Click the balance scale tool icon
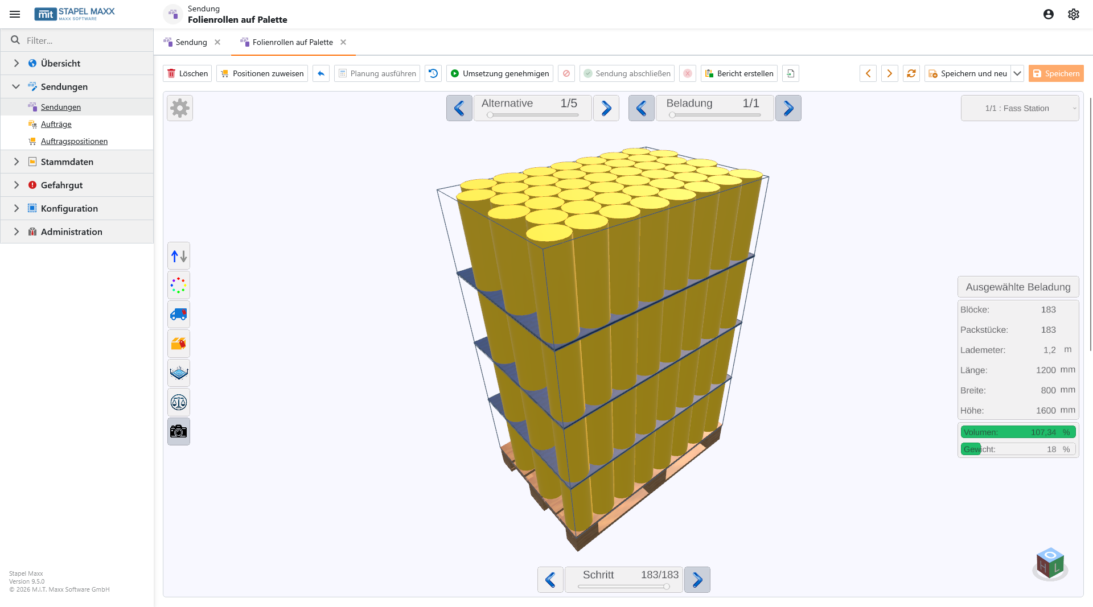The image size is (1093, 607). (x=179, y=402)
